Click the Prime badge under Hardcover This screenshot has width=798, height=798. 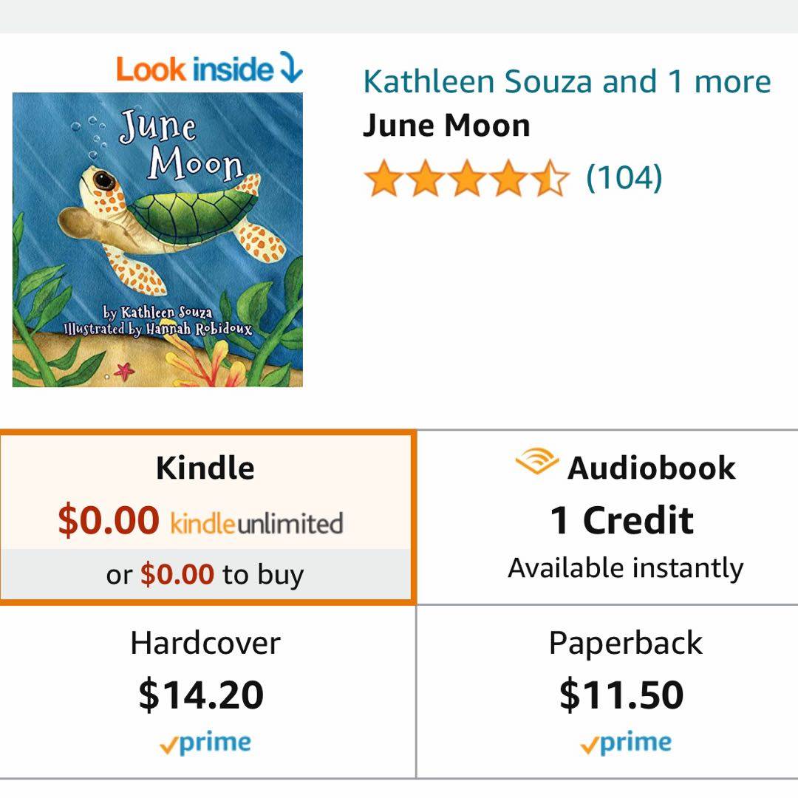205,743
